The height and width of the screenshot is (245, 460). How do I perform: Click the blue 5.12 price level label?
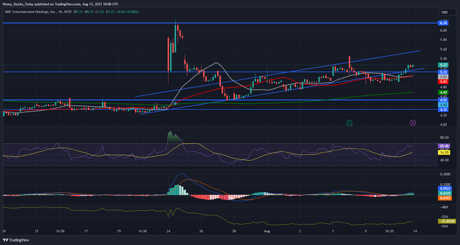click(443, 72)
